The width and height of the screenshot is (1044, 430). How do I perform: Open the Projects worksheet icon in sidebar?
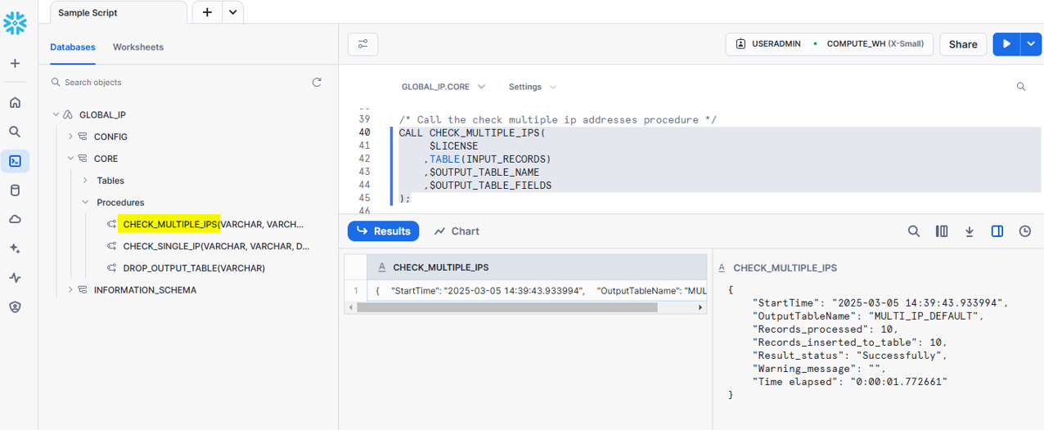(15, 161)
